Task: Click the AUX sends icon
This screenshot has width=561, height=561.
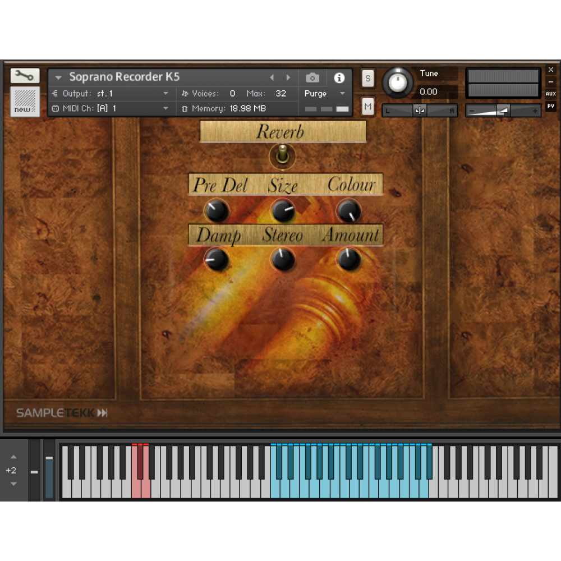Action: [550, 94]
